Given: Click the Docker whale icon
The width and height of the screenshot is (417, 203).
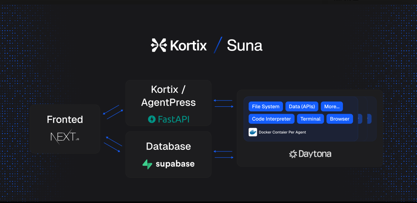Looking at the screenshot, I should (253, 132).
